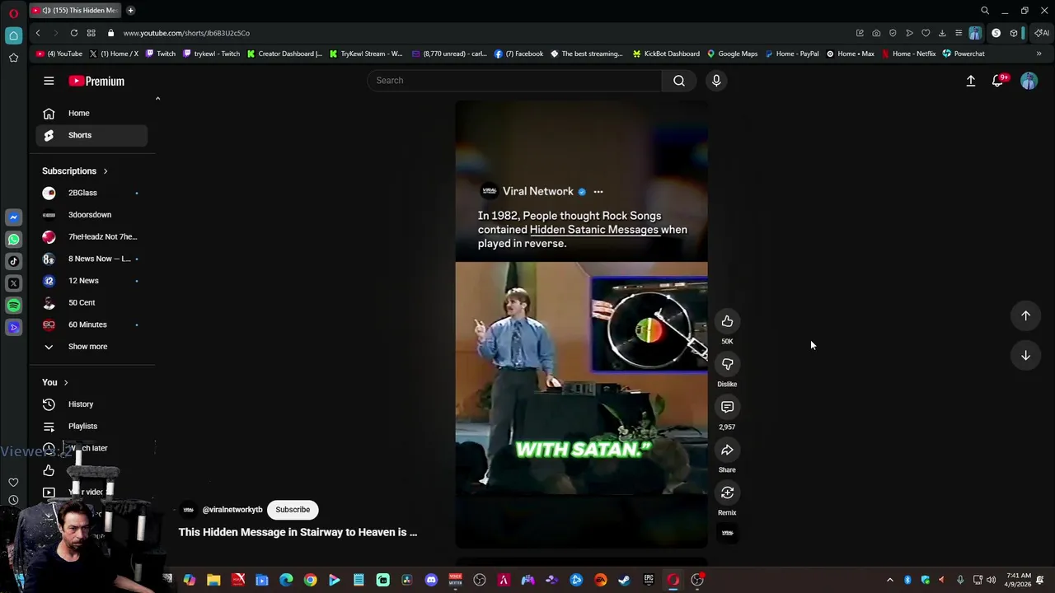This screenshot has width=1055, height=593.
Task: Start voice search with the microphone
Action: click(x=716, y=80)
